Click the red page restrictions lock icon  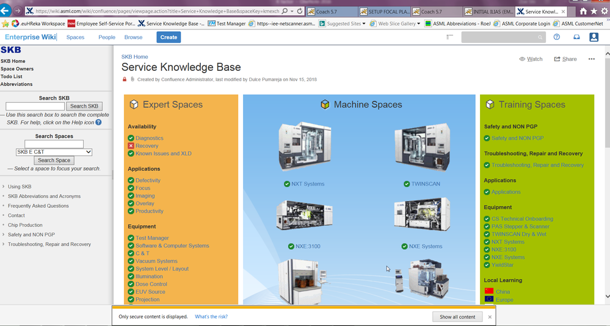[x=125, y=79]
